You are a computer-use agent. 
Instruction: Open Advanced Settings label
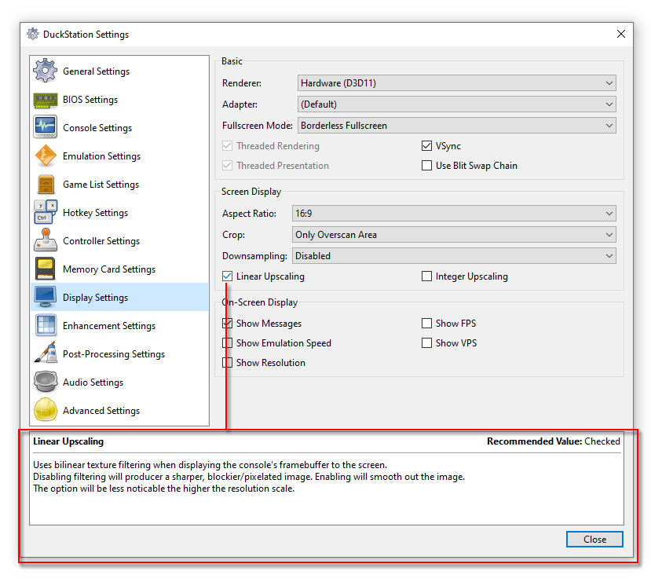[101, 411]
